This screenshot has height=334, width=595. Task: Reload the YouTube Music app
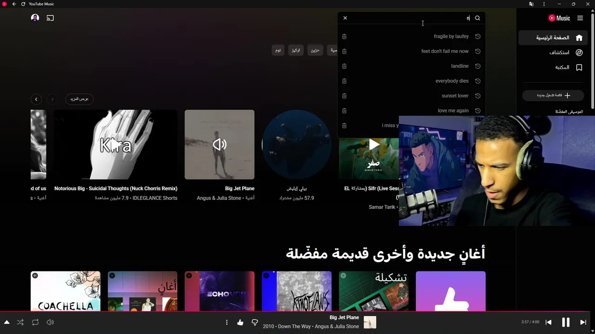click(x=23, y=4)
